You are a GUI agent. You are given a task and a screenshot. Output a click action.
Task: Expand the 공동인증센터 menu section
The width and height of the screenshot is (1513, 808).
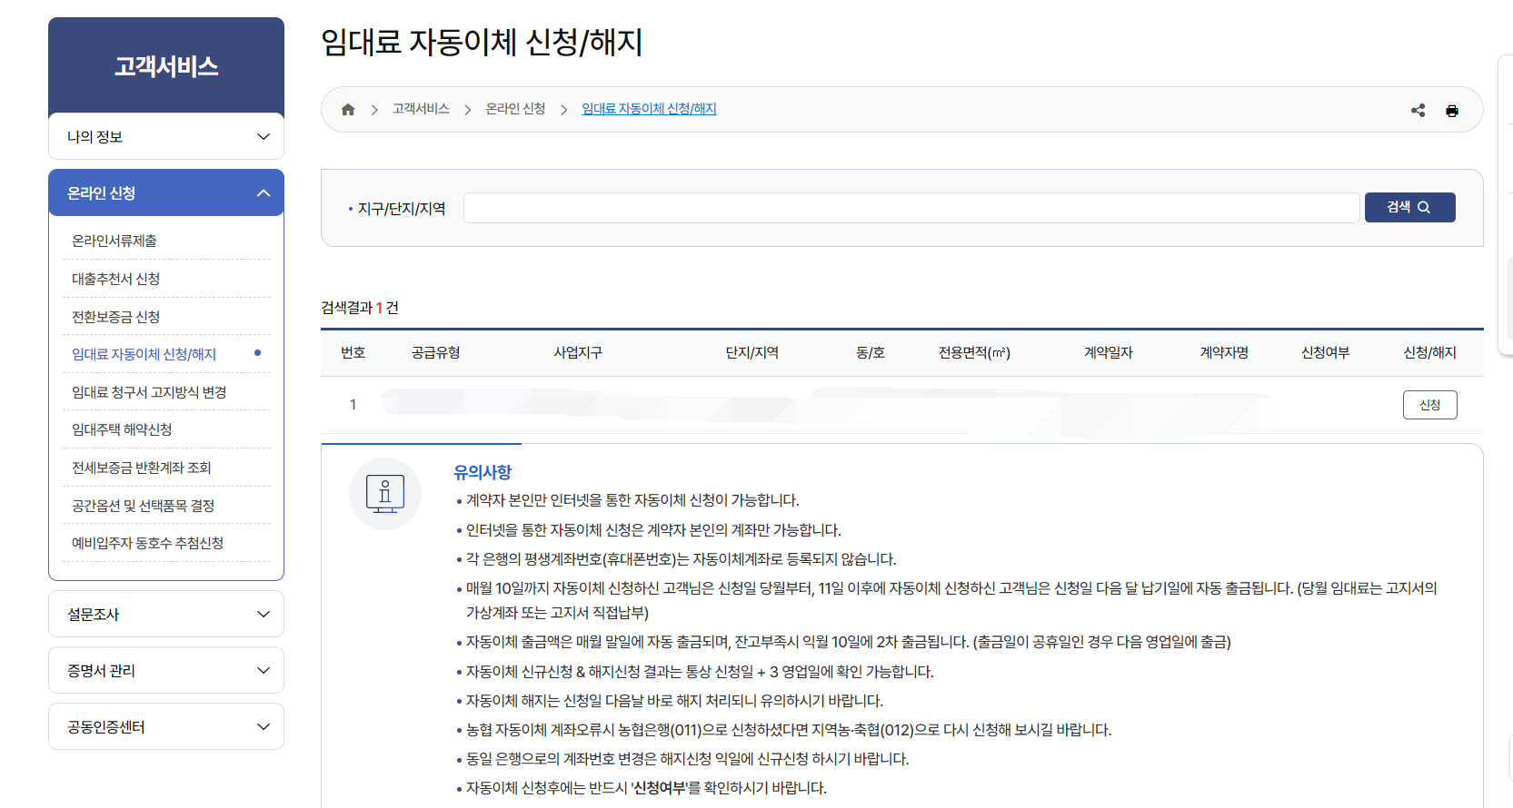click(x=166, y=726)
